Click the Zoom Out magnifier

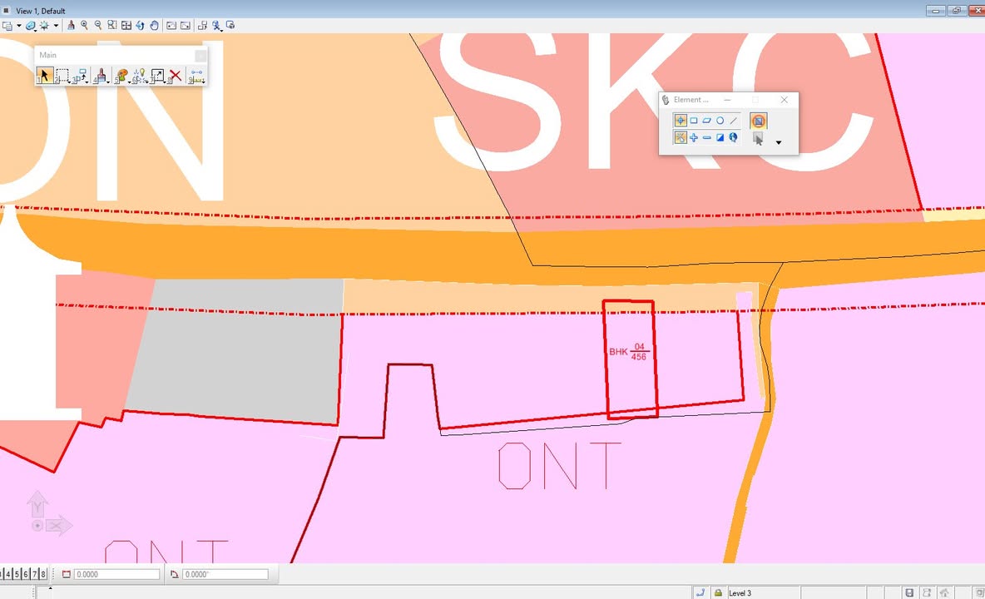(x=98, y=26)
